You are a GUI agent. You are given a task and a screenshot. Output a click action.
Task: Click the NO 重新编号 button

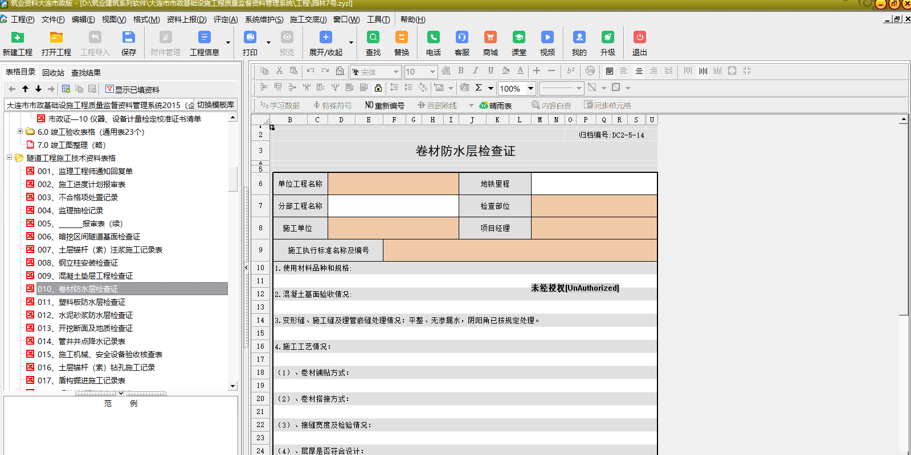click(385, 105)
